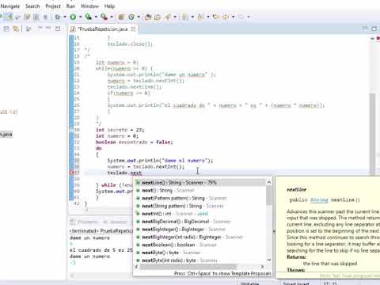Close the PruebaRepeticion.java editor tab
This screenshot has width=380, height=285.
[x=133, y=29]
